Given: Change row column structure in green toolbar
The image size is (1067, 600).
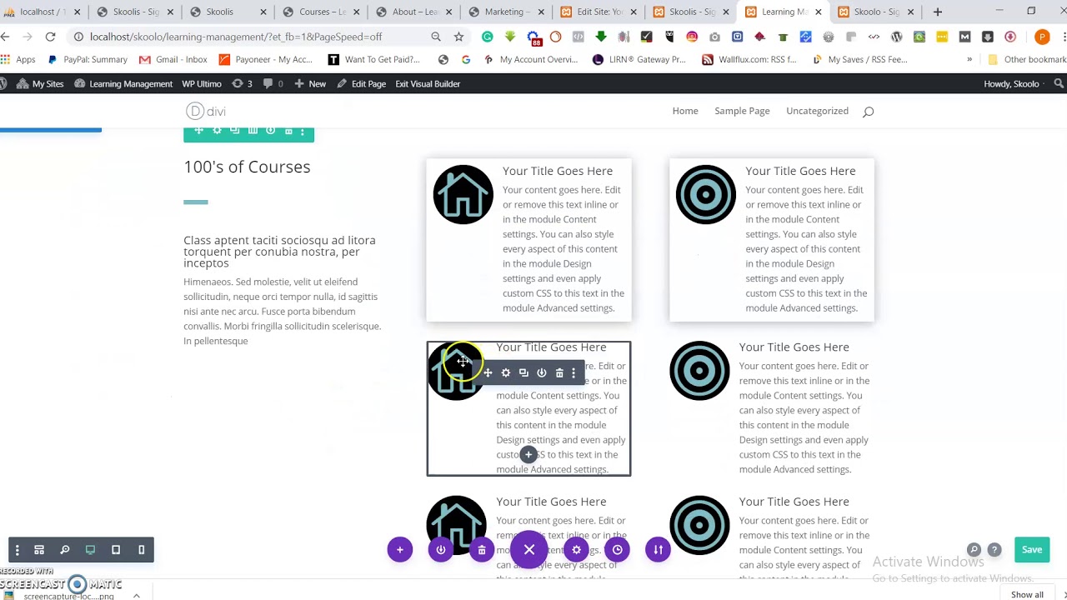Looking at the screenshot, I should pyautogui.click(x=253, y=131).
